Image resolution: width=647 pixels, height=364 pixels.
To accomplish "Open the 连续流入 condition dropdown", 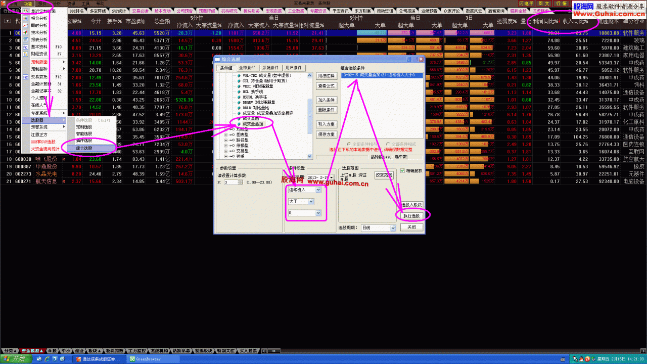I will point(318,190).
